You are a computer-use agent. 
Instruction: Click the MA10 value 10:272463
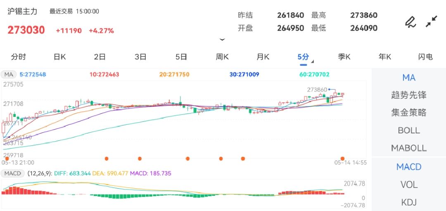tap(104, 74)
